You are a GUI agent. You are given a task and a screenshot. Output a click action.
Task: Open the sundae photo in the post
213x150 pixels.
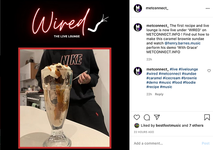pos(65,98)
